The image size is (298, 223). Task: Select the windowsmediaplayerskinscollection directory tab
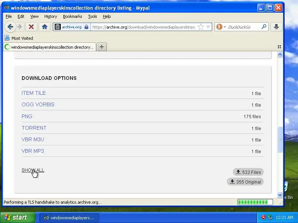50,47
